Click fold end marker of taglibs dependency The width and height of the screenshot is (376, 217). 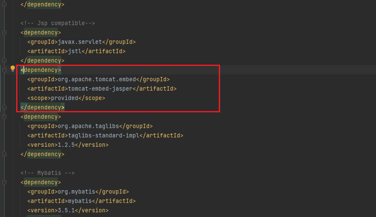[4, 154]
